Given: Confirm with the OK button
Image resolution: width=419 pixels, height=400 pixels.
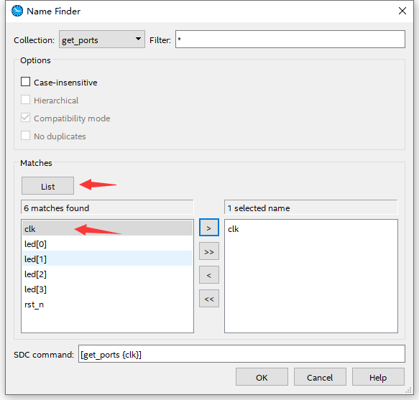Looking at the screenshot, I should point(262,377).
